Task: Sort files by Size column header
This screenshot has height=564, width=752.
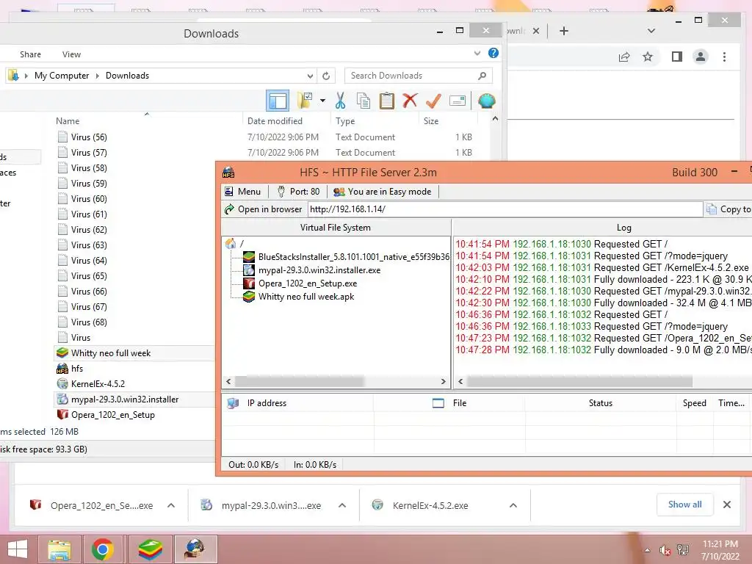Action: pyautogui.click(x=430, y=121)
